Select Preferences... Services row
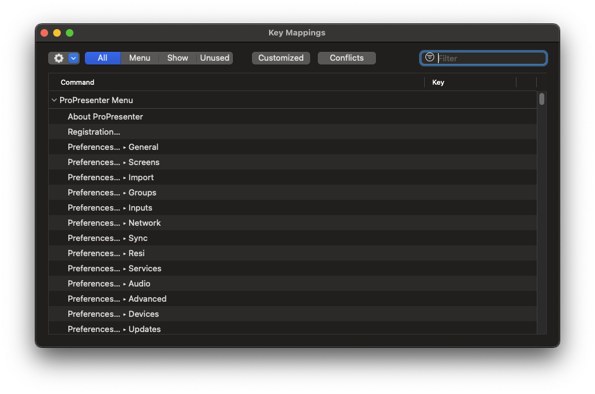595x394 pixels. pyautogui.click(x=292, y=268)
